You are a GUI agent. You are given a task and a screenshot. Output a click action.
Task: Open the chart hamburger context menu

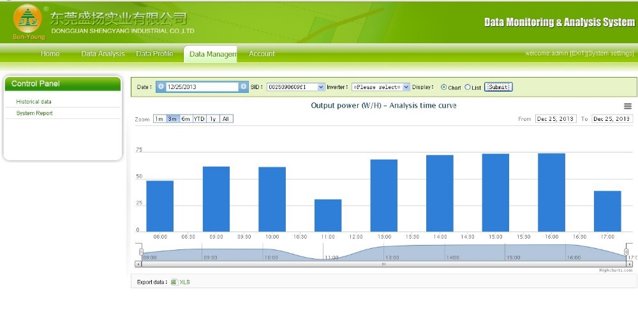pos(627,106)
